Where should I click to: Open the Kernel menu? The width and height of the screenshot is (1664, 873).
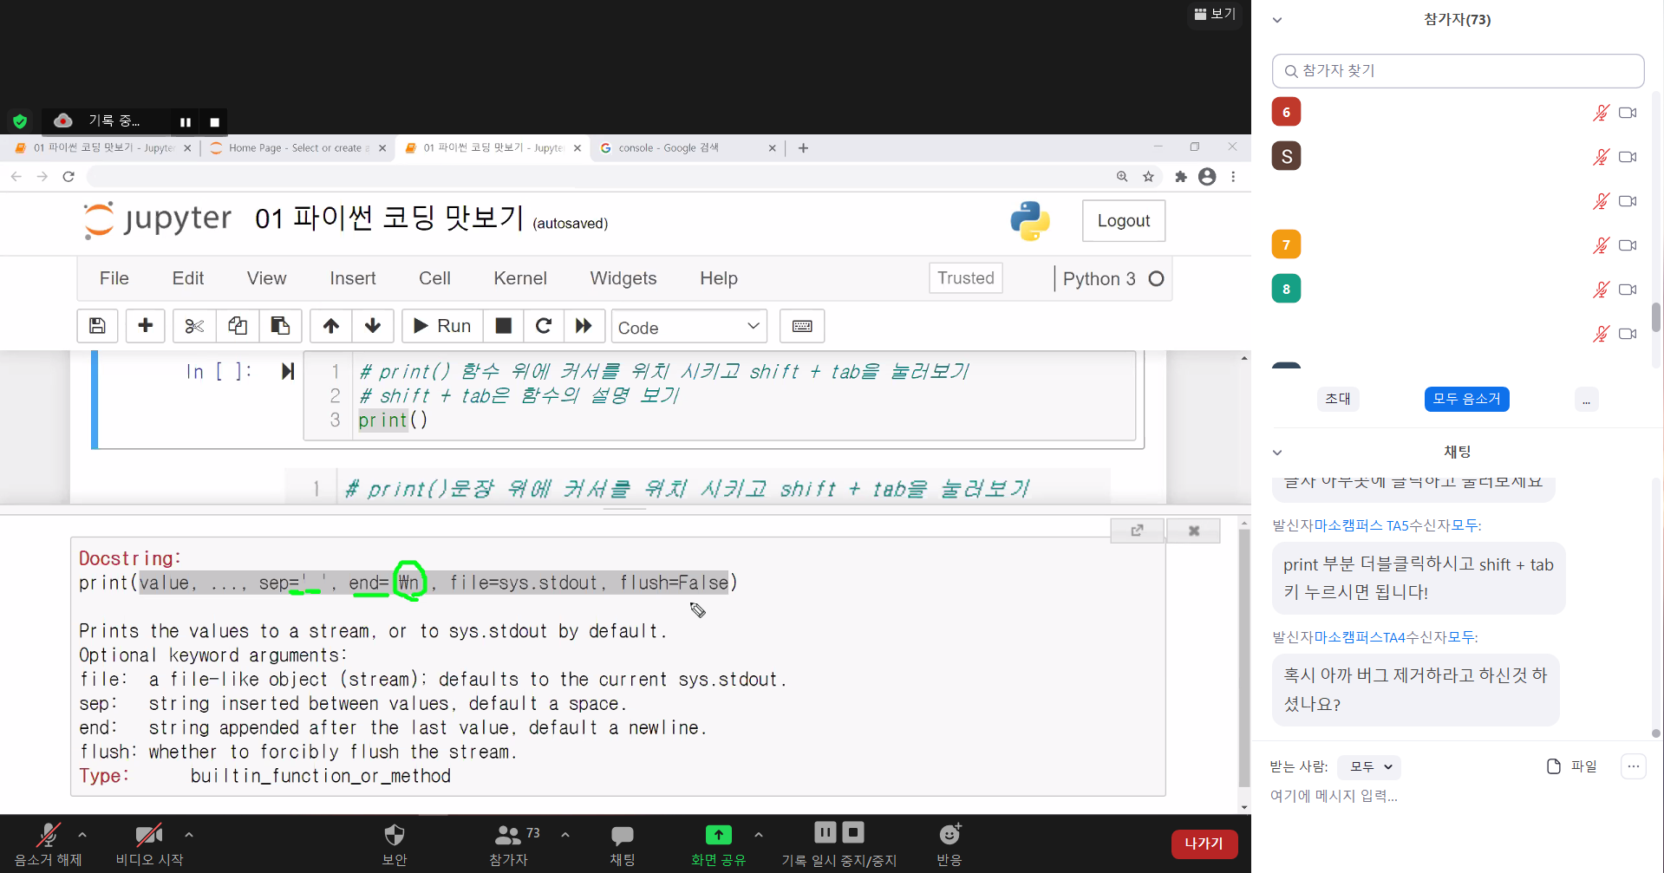tap(519, 278)
